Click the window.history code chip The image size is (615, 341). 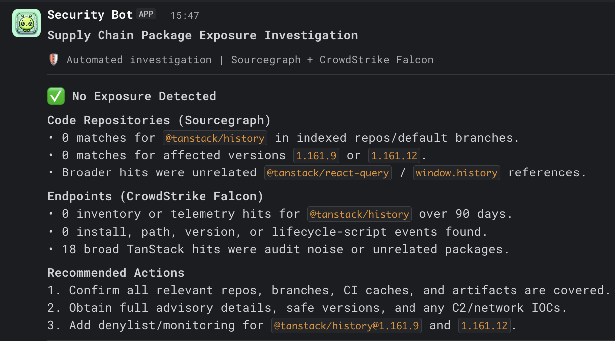(457, 172)
